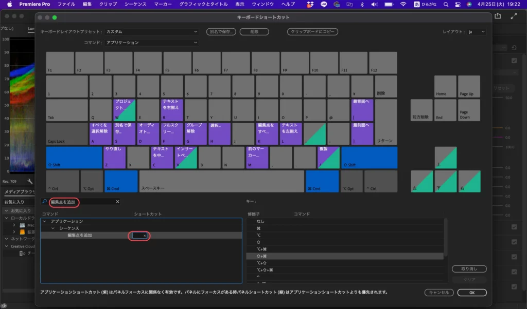Open the シーケンス menu in the menu bar
Viewport: 527px width, 309px height.
pyautogui.click(x=136, y=4)
